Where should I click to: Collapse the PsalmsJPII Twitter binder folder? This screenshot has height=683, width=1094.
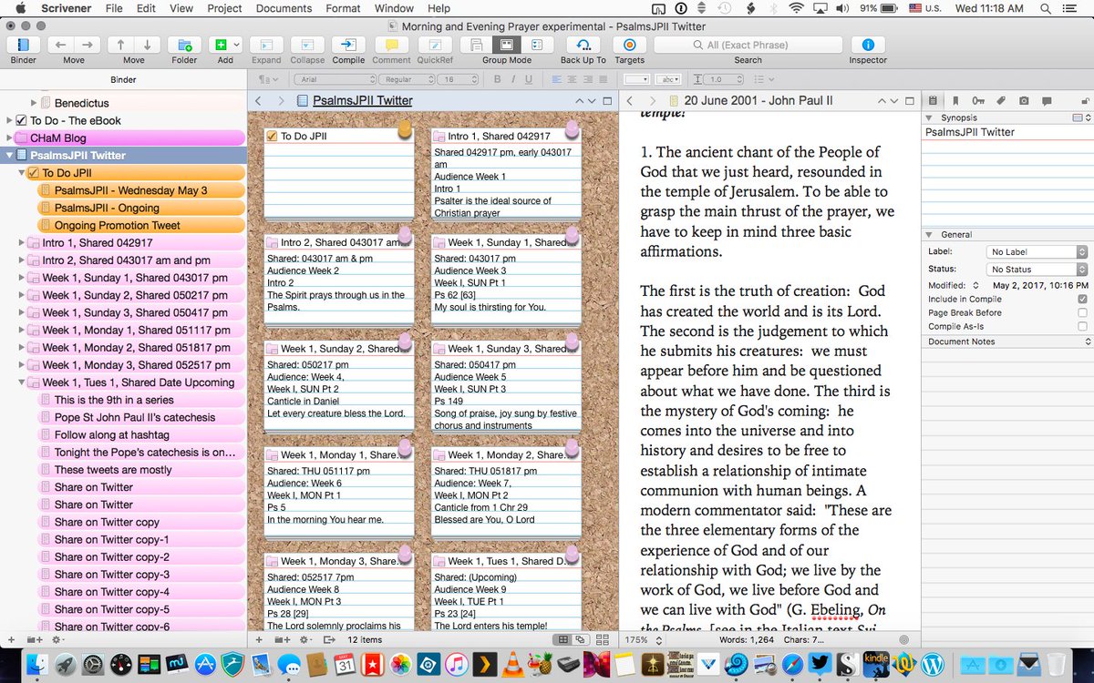(8, 155)
